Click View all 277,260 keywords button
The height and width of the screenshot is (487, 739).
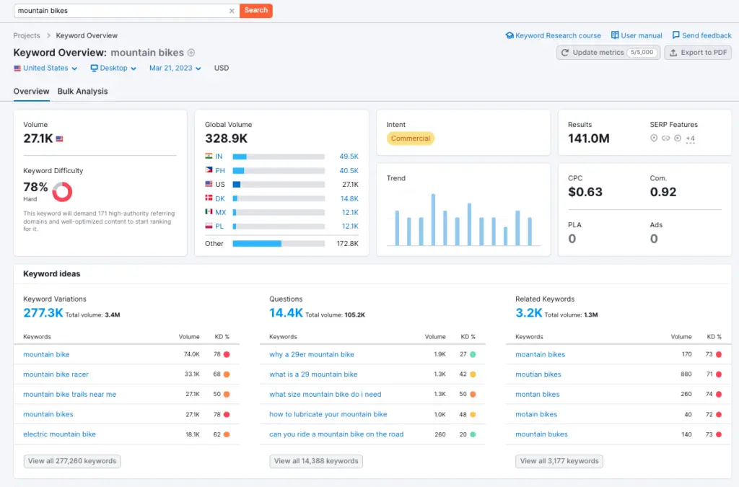[72, 461]
